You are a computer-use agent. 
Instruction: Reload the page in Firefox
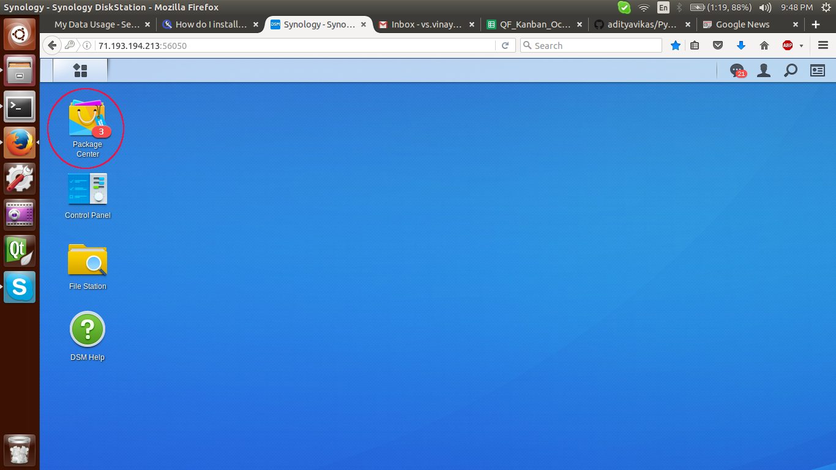point(505,45)
